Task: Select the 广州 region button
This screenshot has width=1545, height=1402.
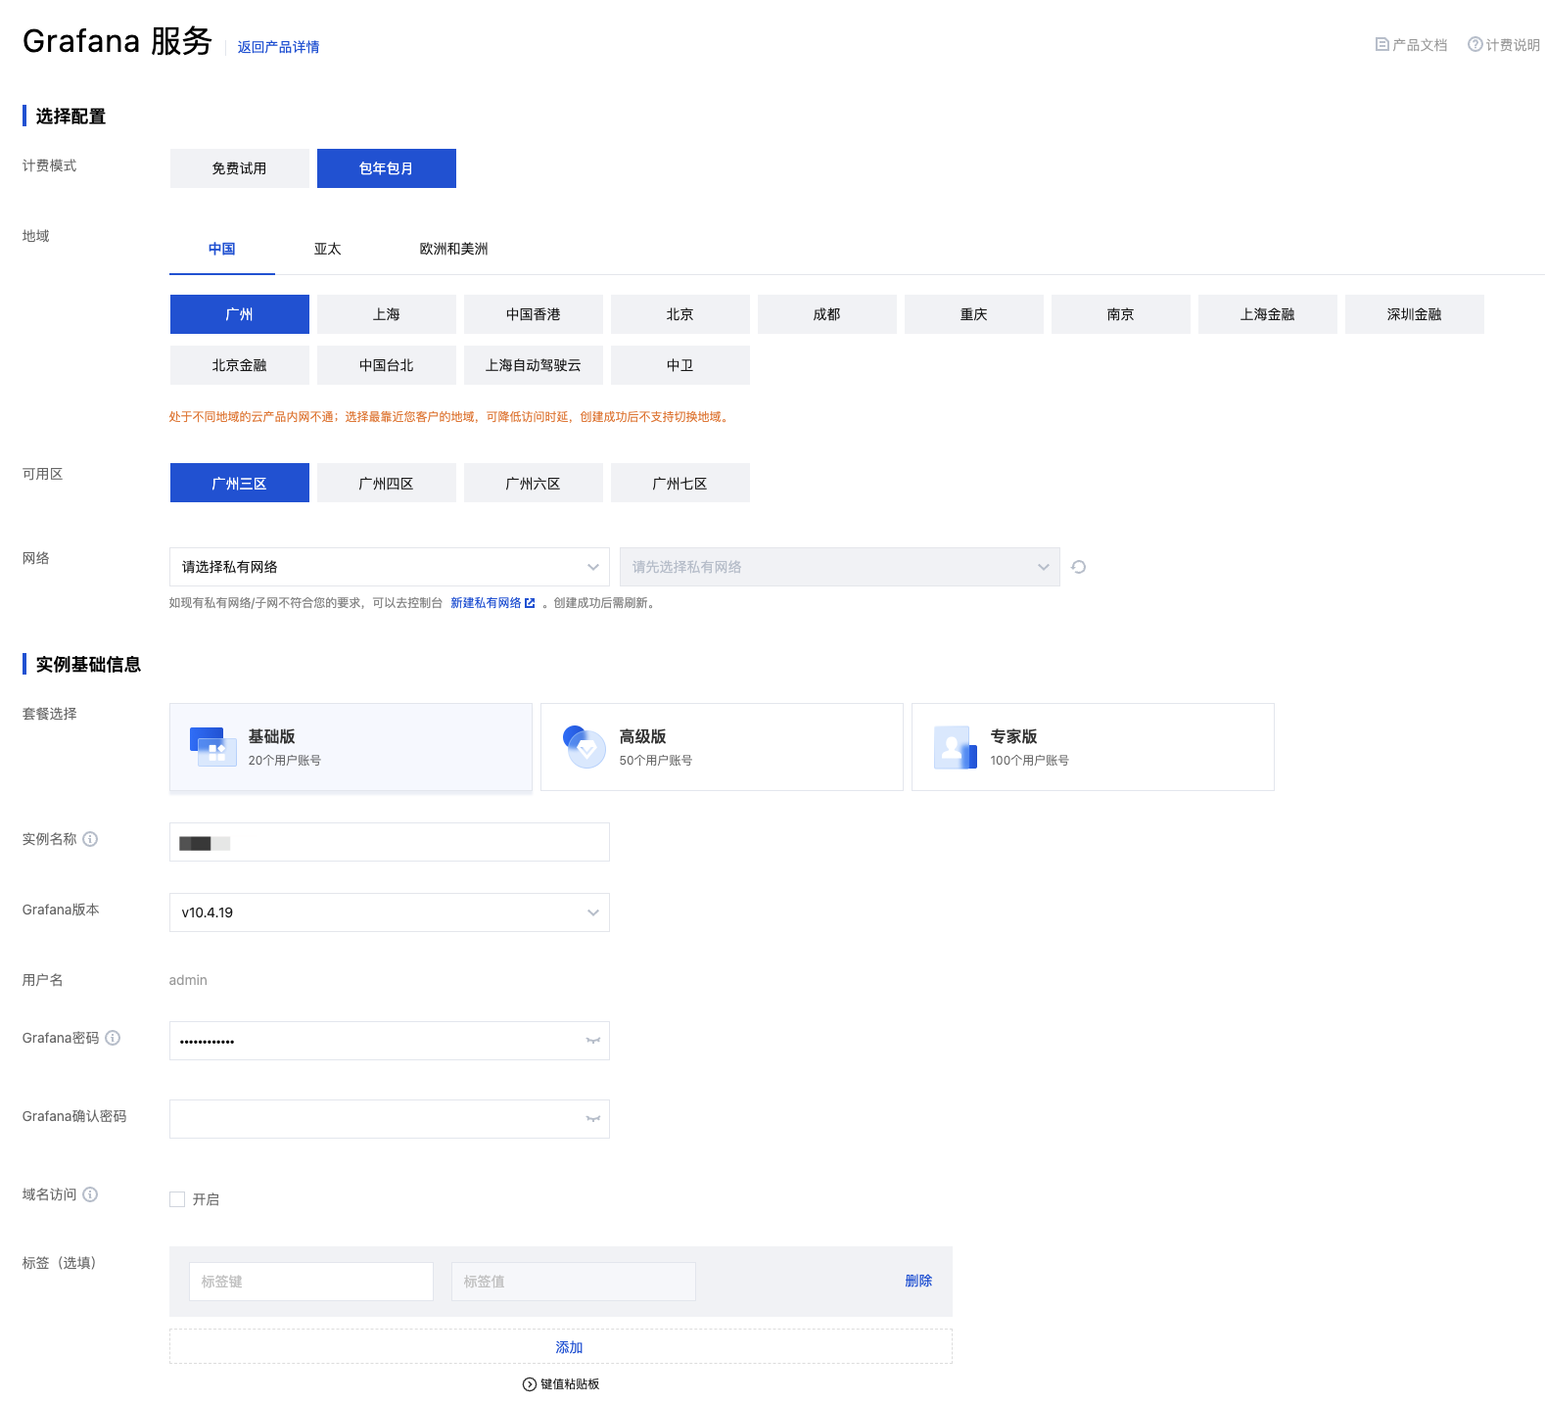Action: 240,314
